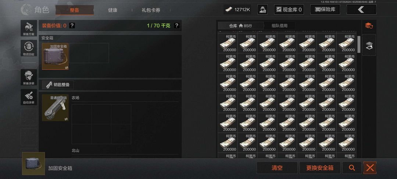This screenshot has width=397, height=179.
Task: Open the 物资回收 recycle icon
Action: click(x=29, y=48)
